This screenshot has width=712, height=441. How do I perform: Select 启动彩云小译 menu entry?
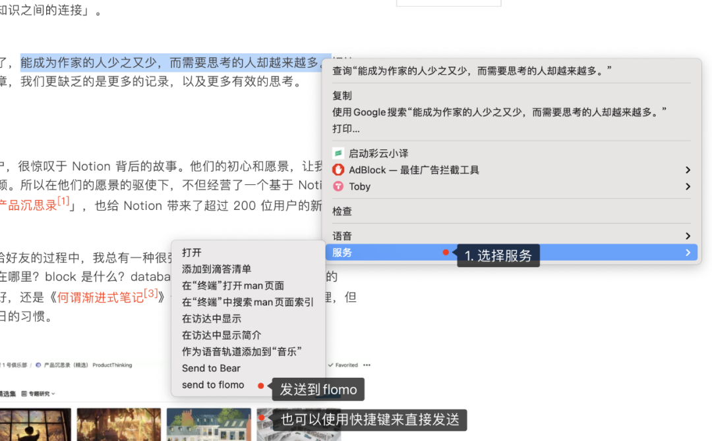click(512, 153)
